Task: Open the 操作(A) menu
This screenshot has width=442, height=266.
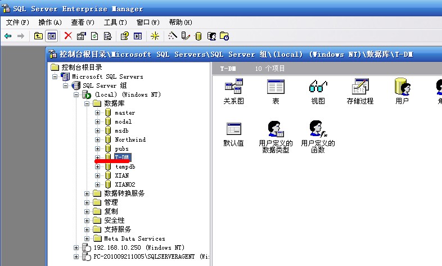Action: tap(50, 22)
